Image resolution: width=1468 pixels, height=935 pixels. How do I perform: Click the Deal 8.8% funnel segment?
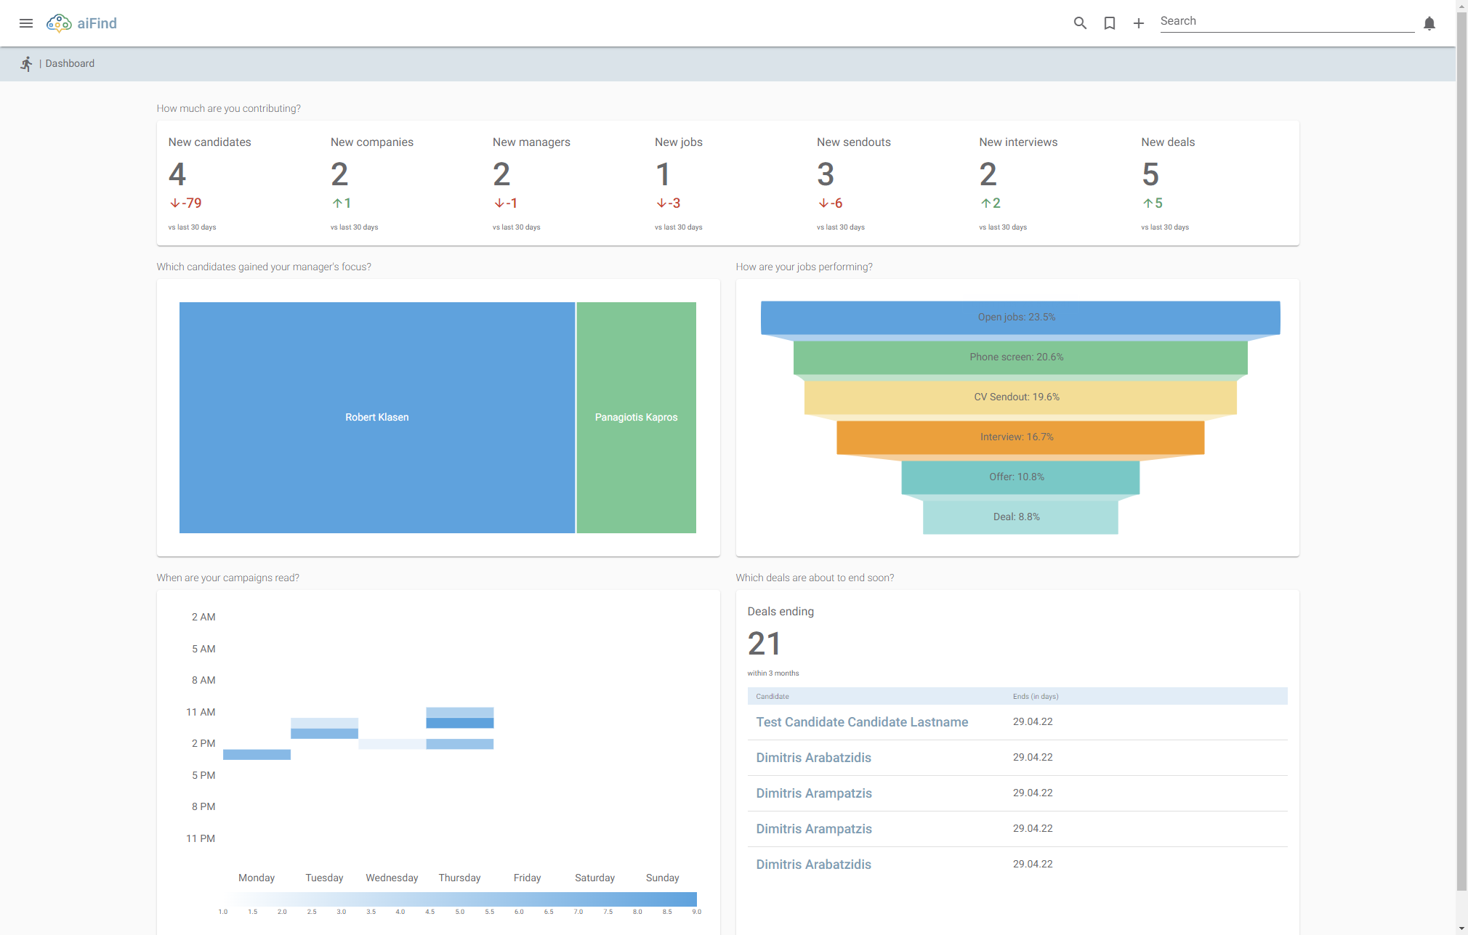1017,517
